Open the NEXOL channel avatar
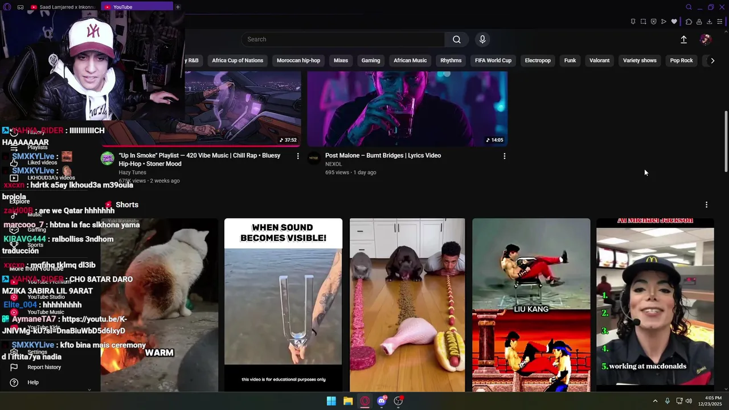The image size is (729, 410). pos(314,158)
